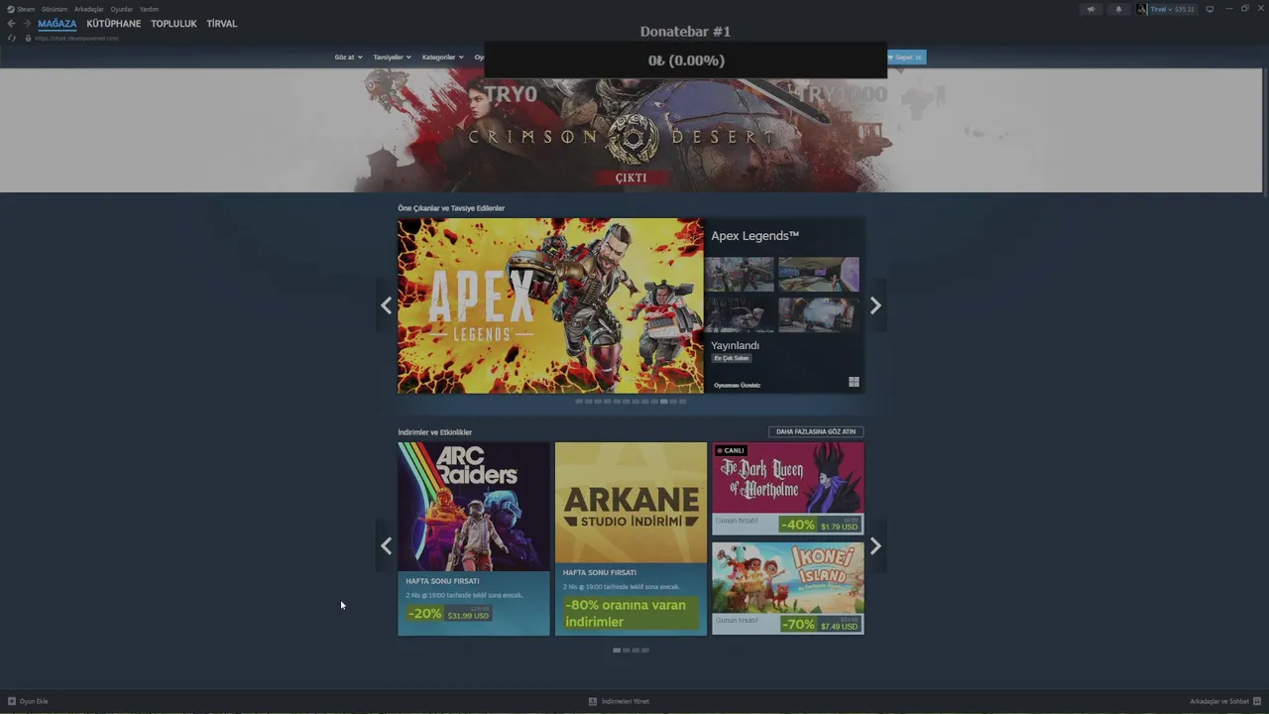Click DAHA FAZLASINA GÖZ ATIN button

point(816,431)
